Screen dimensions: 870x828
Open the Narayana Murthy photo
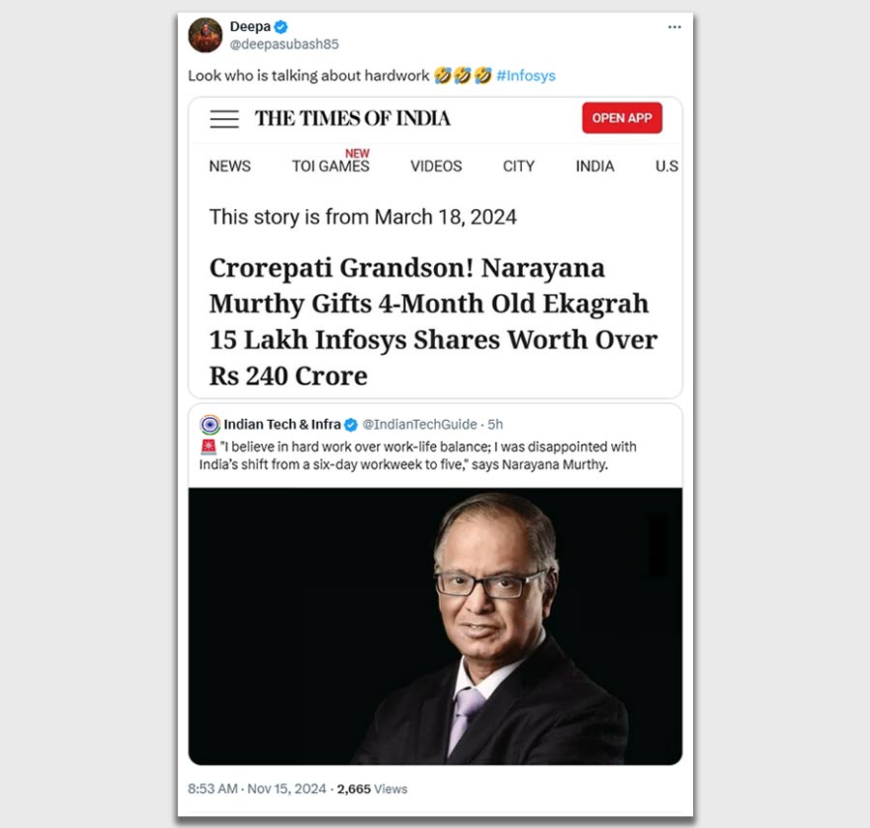[x=435, y=627]
